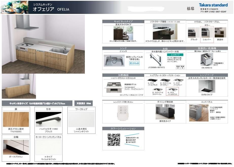Screen dimensions: 234x167
Task: Click the food photo in header
Action: click(x=14, y=7)
